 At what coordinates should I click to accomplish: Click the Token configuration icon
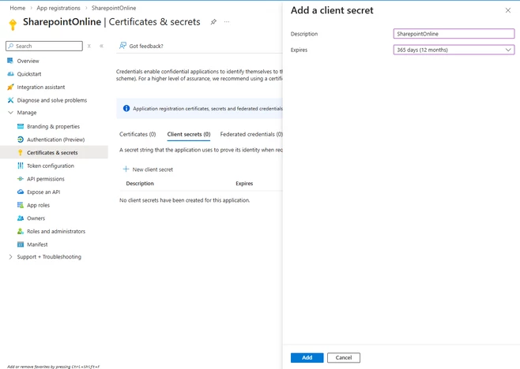pos(21,166)
